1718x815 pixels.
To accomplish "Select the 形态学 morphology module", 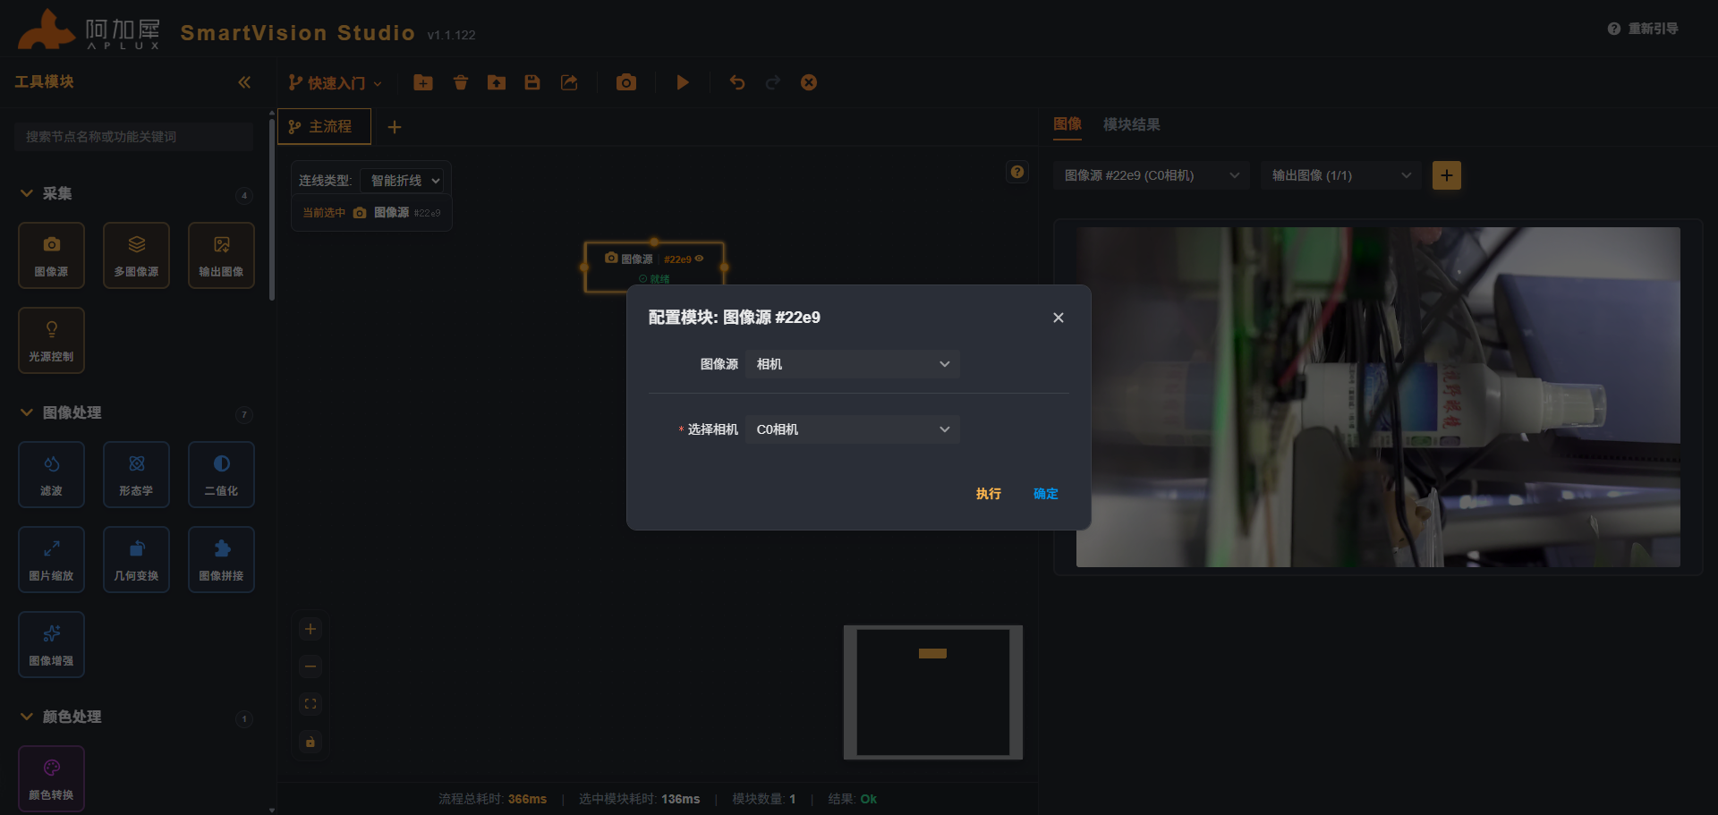I will pyautogui.click(x=136, y=474).
